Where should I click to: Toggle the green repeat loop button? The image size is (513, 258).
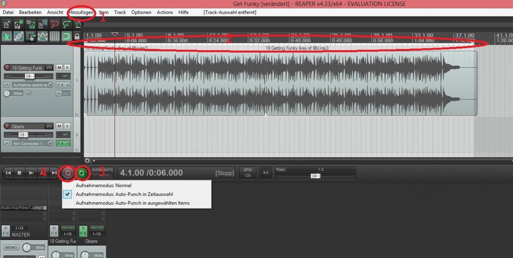pyautogui.click(x=82, y=173)
